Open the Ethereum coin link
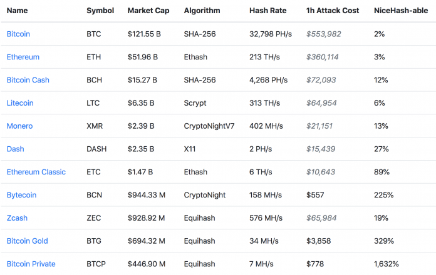Screen dimensions: 436x275 [x=23, y=57]
